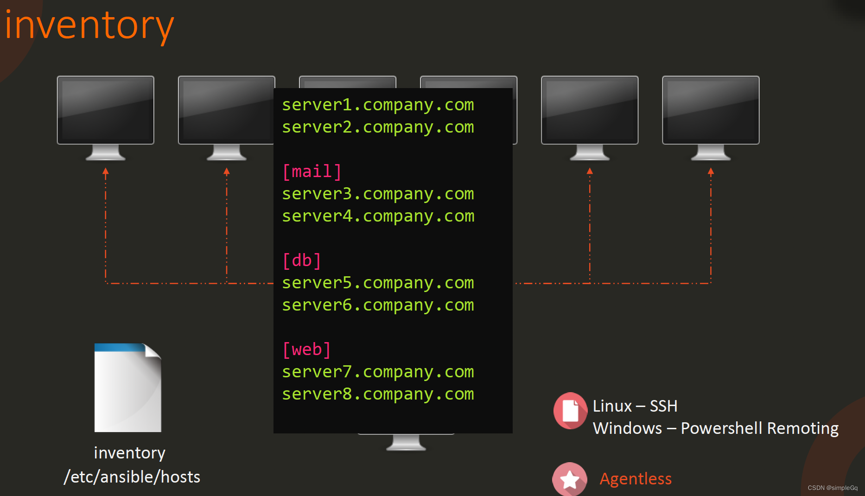Click the server8.company.com entry
The height and width of the screenshot is (496, 865).
coord(378,394)
